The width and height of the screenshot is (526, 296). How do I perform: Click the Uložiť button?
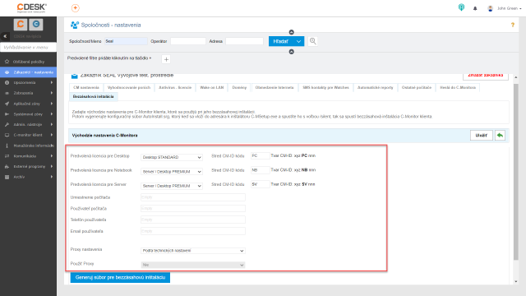(481, 135)
